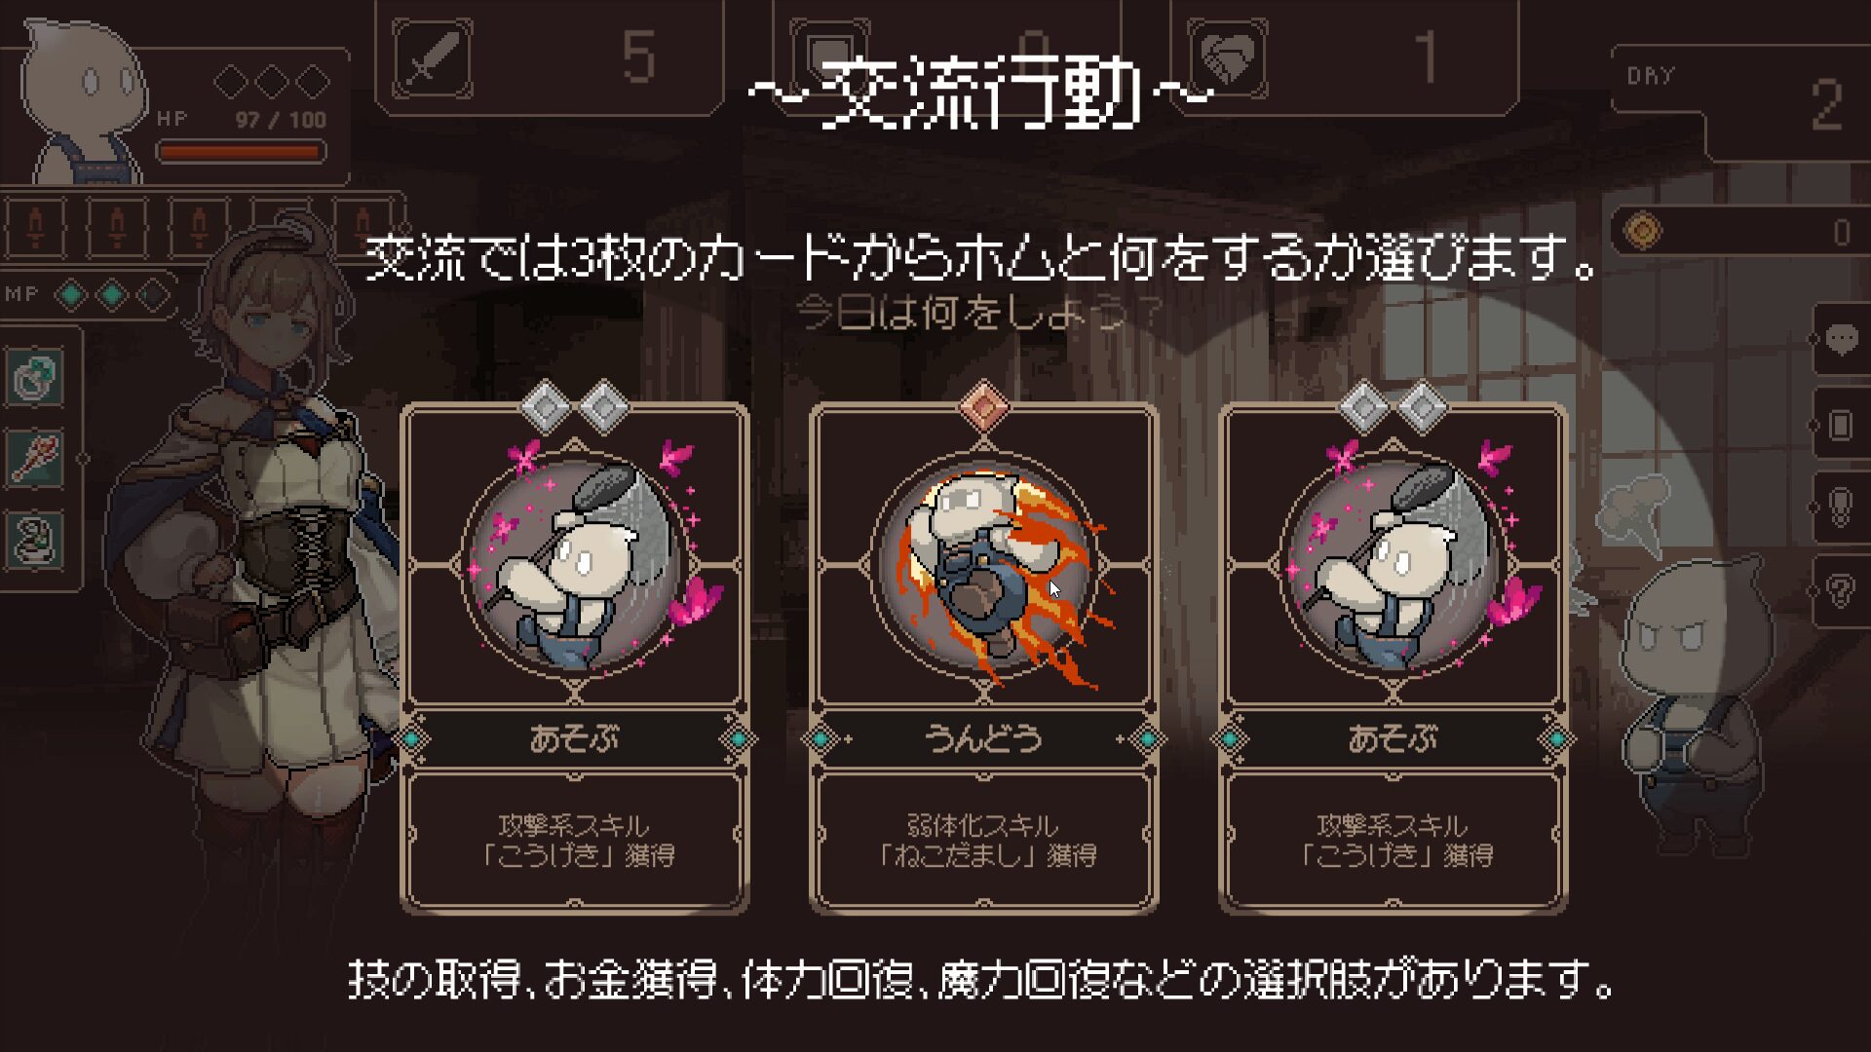Click the red HP bar
1871x1052 pixels.
tap(241, 152)
